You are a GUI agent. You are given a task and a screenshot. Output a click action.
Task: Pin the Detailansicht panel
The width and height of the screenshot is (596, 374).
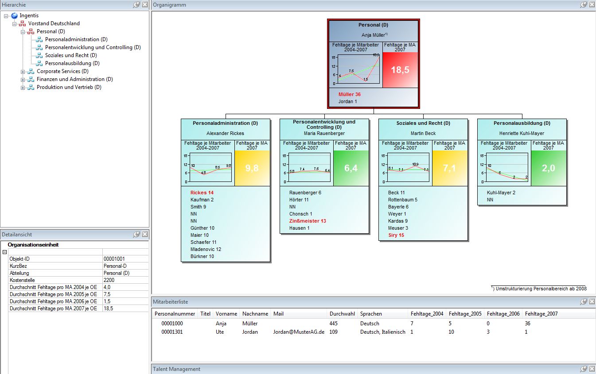[136, 234]
